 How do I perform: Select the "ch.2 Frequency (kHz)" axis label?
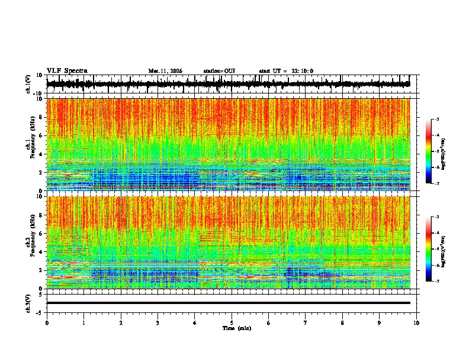(x=30, y=235)
